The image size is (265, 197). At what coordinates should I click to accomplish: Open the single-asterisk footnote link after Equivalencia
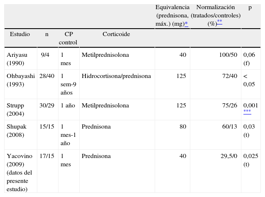click(186, 24)
